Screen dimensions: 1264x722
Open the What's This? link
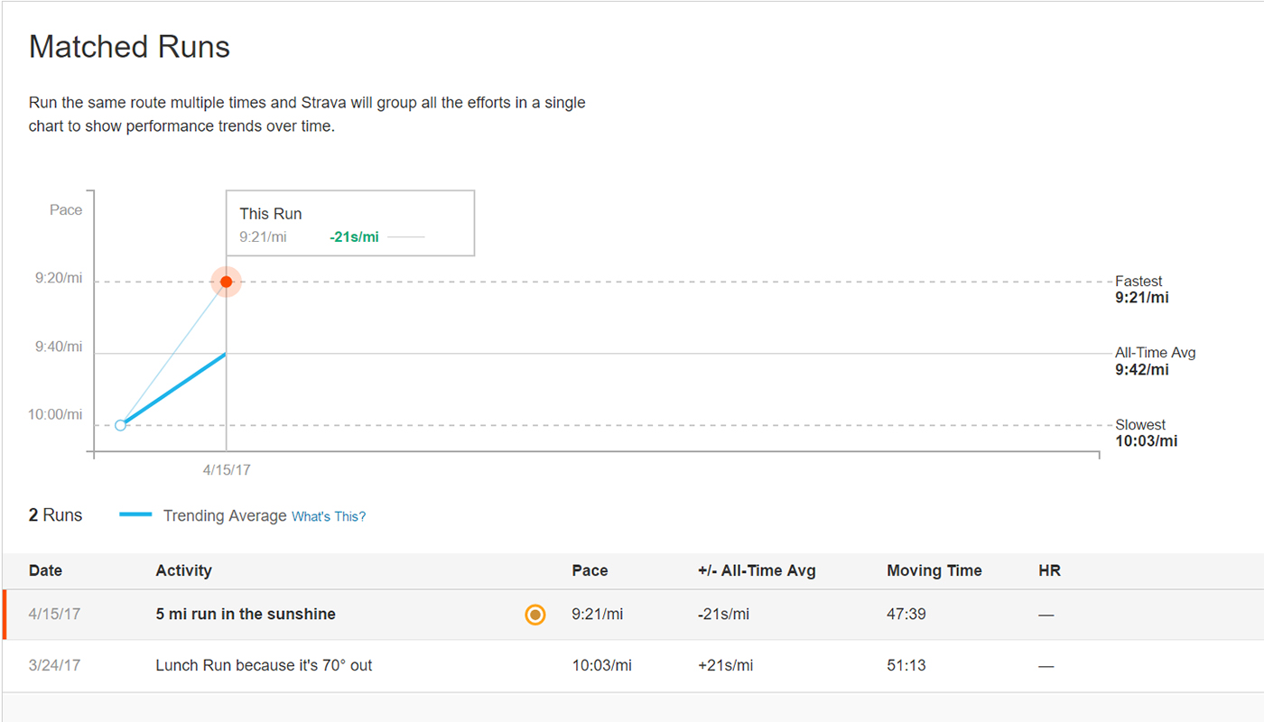[329, 516]
